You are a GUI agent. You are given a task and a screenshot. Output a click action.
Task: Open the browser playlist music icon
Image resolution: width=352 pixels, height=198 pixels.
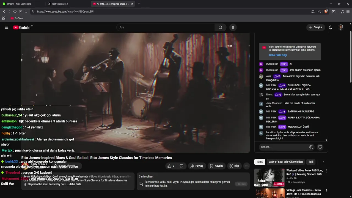pos(342,12)
